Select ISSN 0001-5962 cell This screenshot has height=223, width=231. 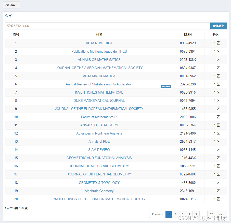click(188, 76)
